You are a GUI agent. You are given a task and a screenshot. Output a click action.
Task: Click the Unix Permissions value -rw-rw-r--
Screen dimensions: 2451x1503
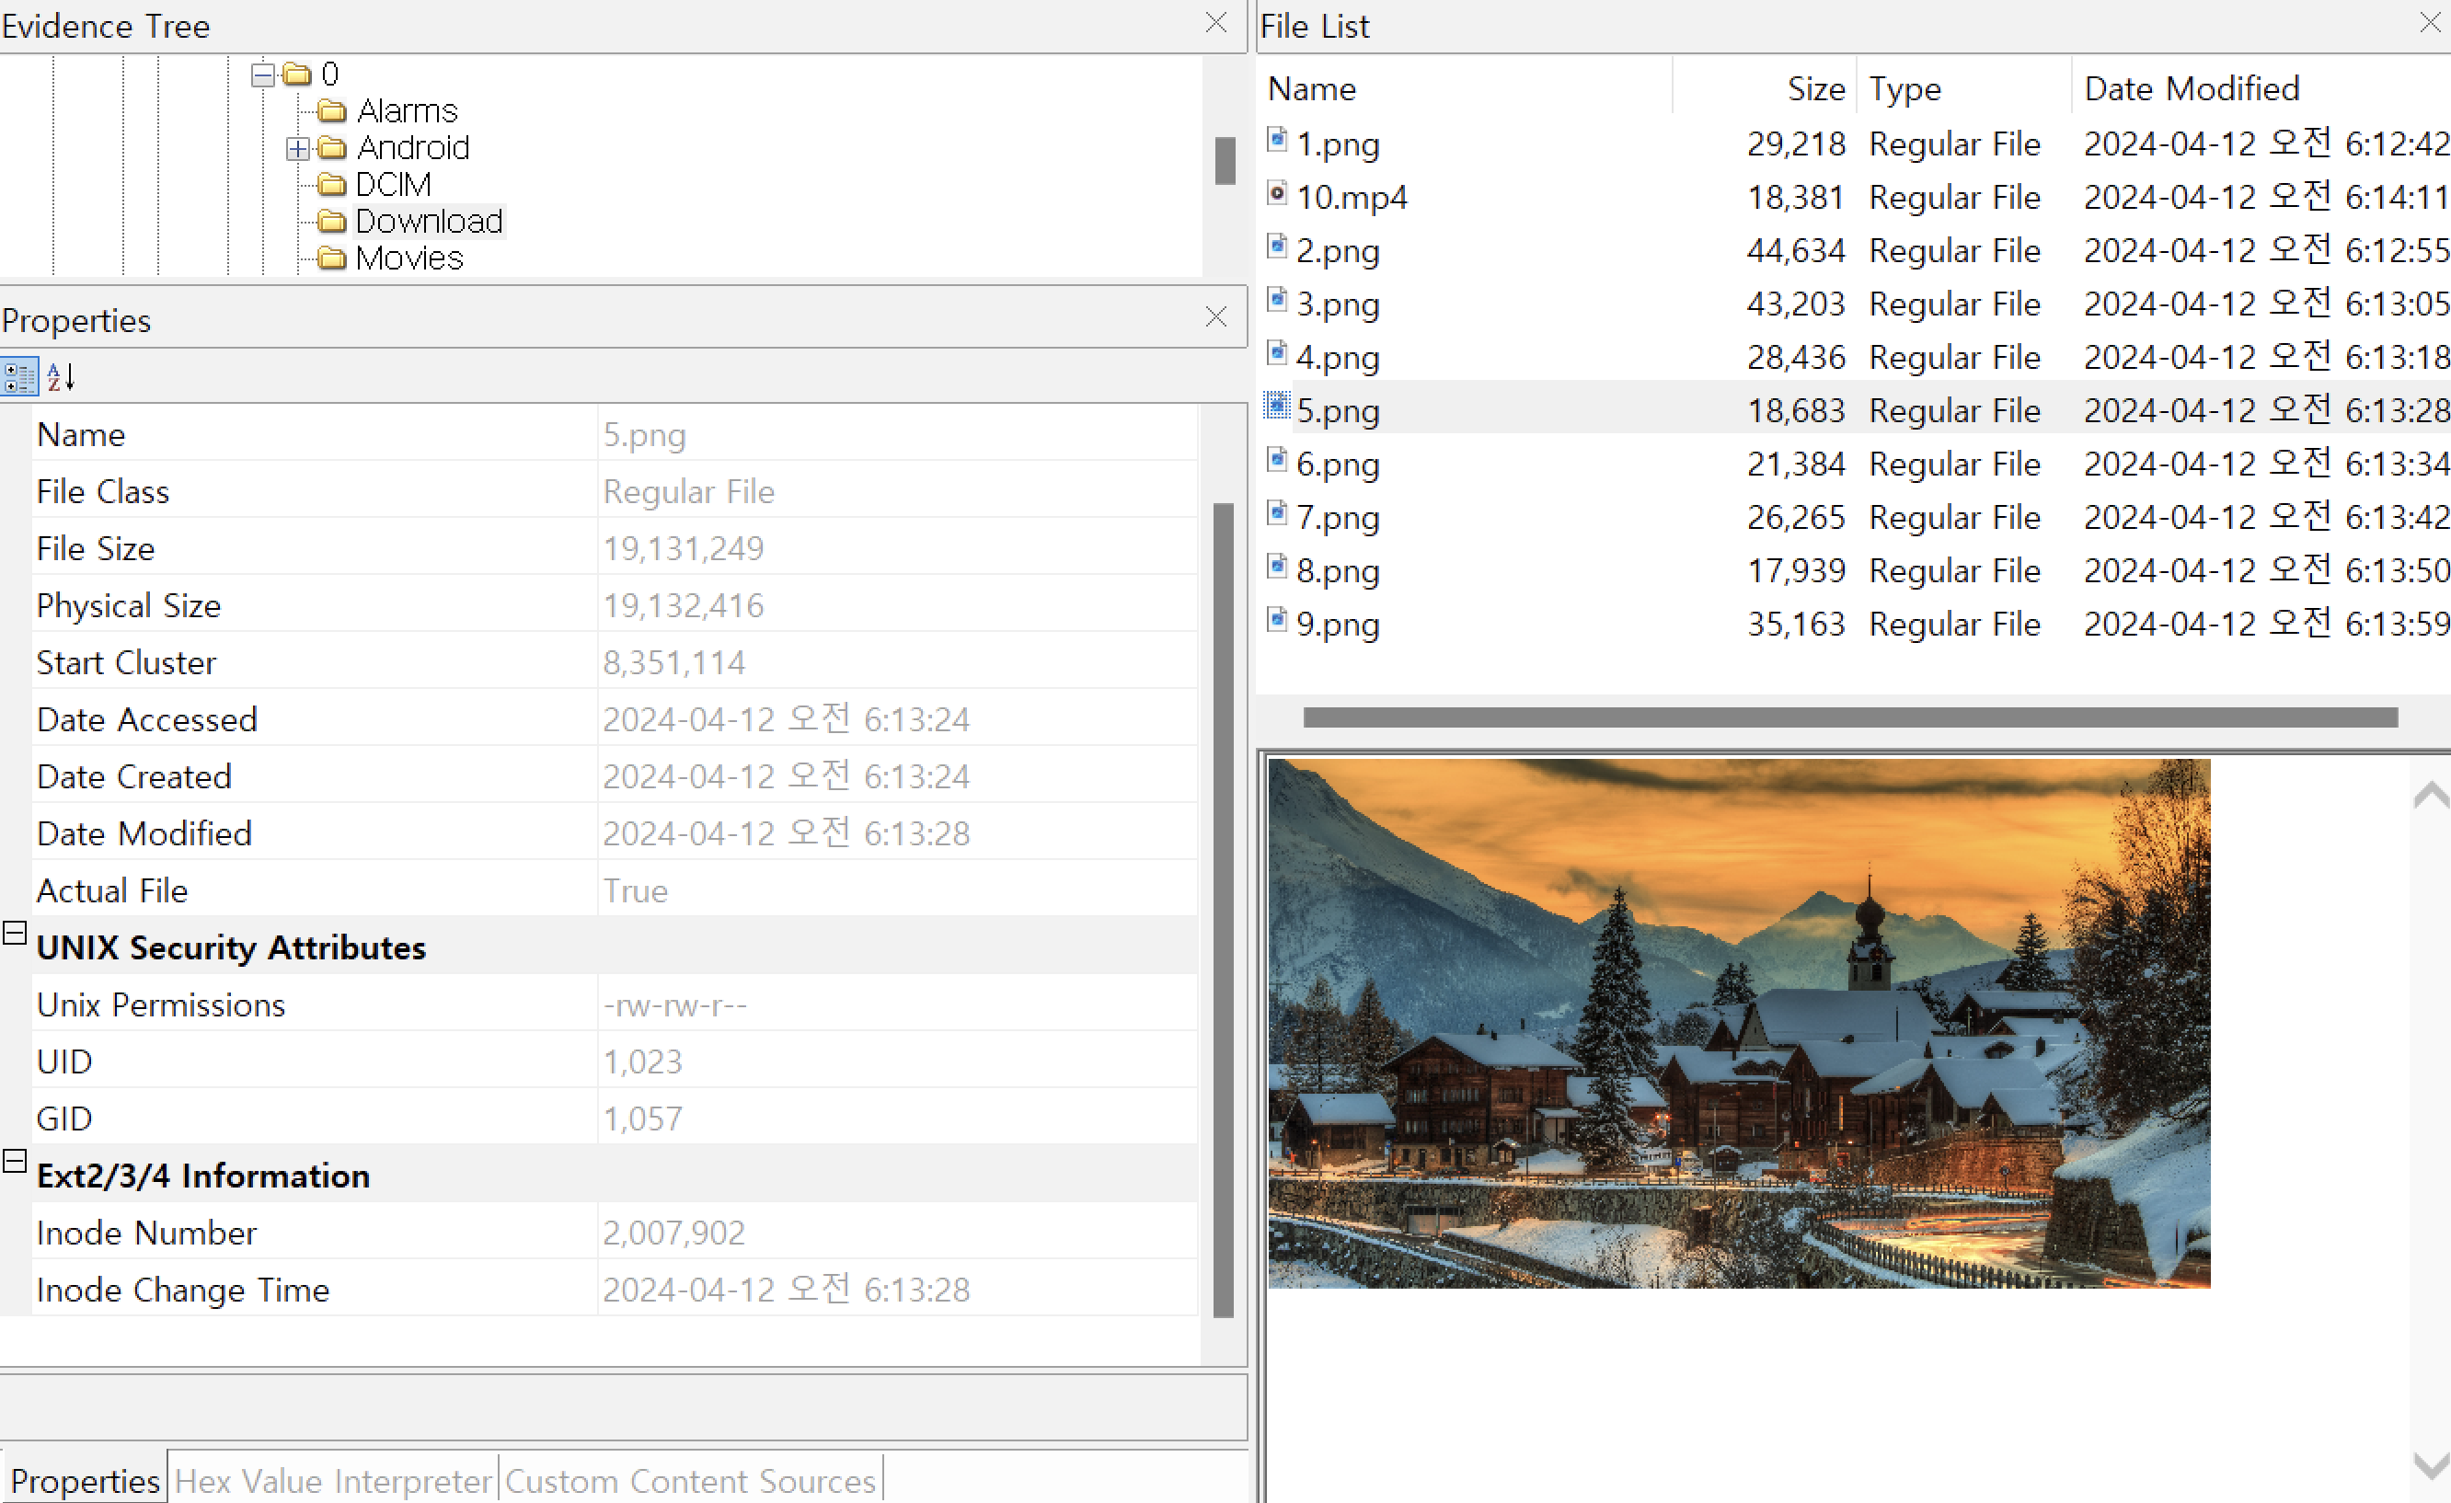(674, 1004)
